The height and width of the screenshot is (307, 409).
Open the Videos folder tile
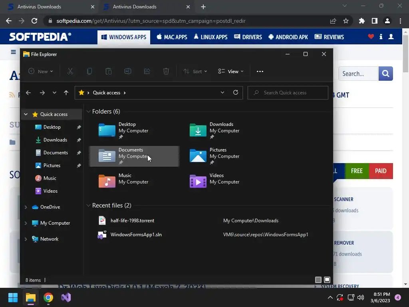225,182
